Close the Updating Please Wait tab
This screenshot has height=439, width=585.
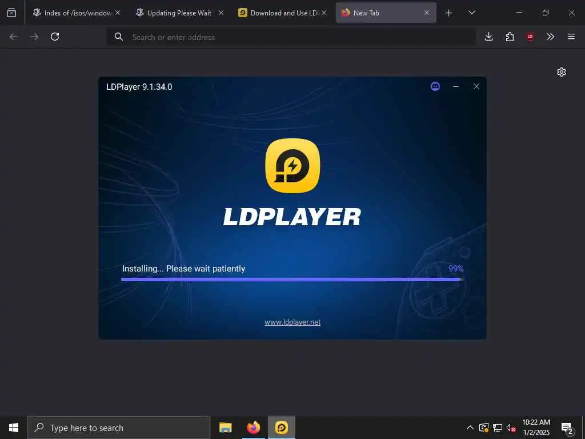(221, 13)
